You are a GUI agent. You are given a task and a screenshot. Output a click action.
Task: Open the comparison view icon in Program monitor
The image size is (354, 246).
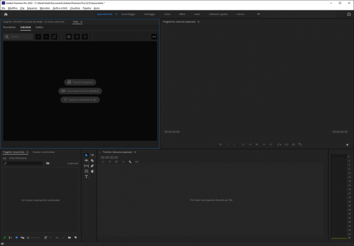[x=300, y=144]
